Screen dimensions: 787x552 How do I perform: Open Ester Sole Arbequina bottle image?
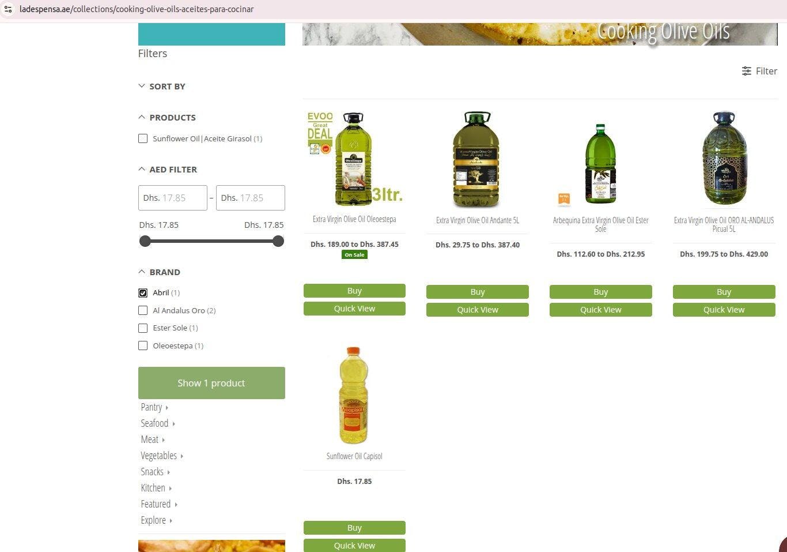pyautogui.click(x=600, y=164)
